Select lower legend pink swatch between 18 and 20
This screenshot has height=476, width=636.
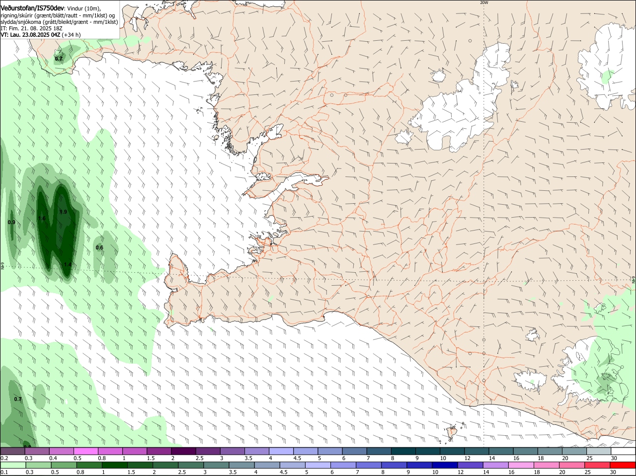(x=547, y=465)
